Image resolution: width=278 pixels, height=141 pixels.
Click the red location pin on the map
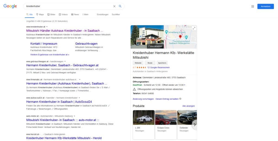(x=180, y=37)
